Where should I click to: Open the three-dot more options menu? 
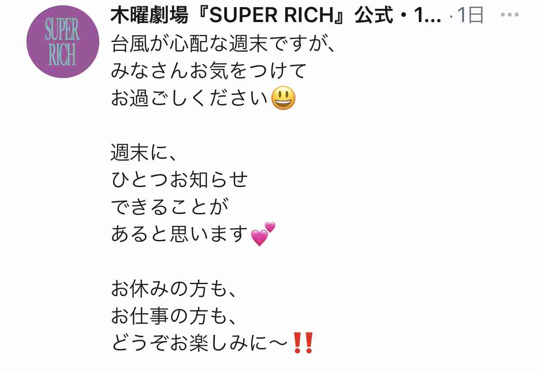coord(510,15)
